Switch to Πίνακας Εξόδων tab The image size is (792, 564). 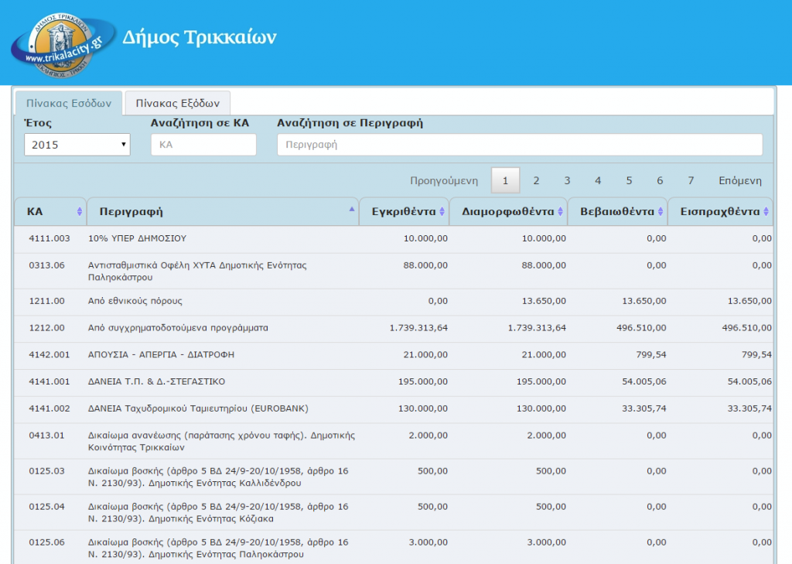point(177,103)
